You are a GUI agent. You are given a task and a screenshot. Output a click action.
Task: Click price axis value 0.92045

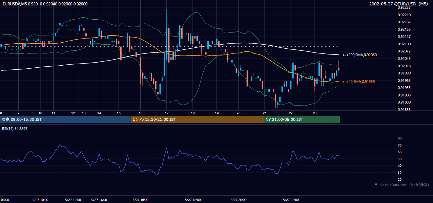point(404,59)
